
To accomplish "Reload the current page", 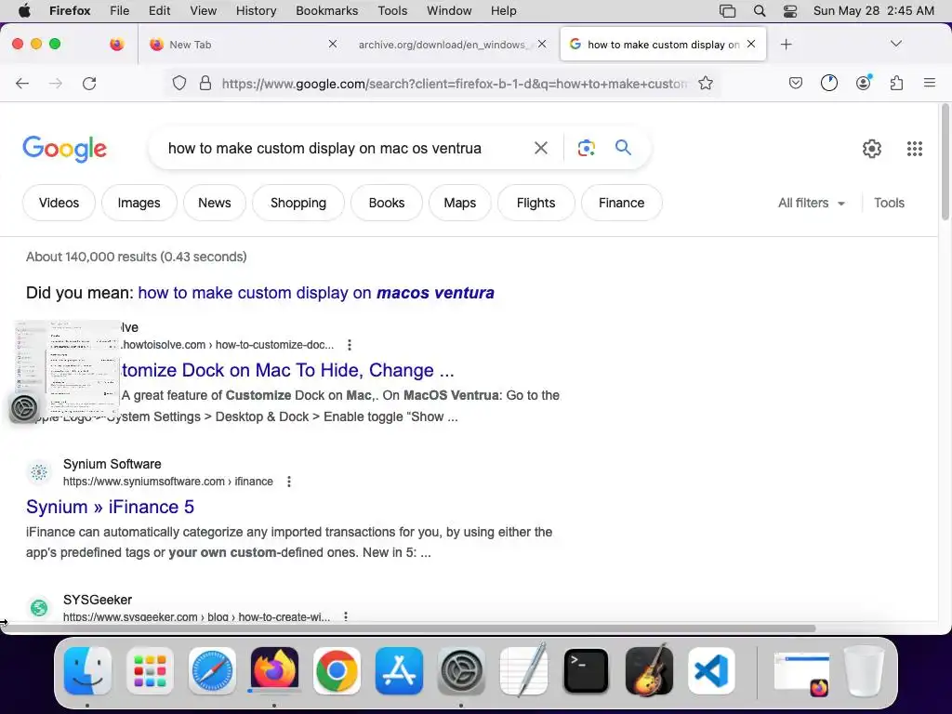I will coord(89,83).
